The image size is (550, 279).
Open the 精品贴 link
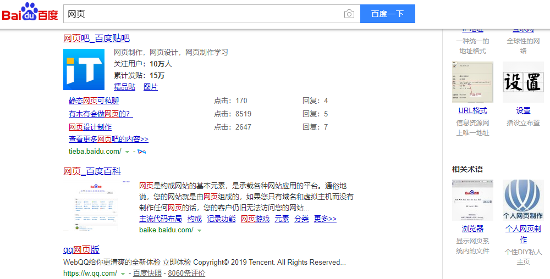(x=124, y=87)
